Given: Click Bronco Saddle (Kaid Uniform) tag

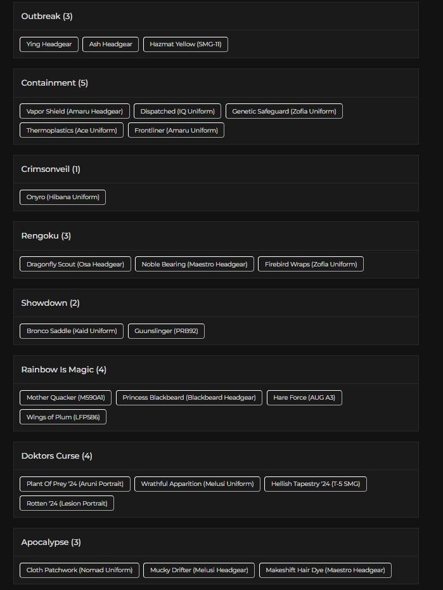Looking at the screenshot, I should [x=72, y=331].
